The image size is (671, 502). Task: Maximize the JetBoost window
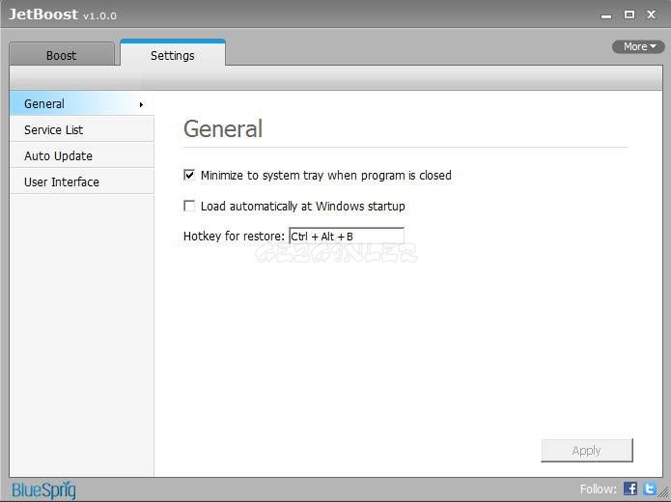[629, 15]
